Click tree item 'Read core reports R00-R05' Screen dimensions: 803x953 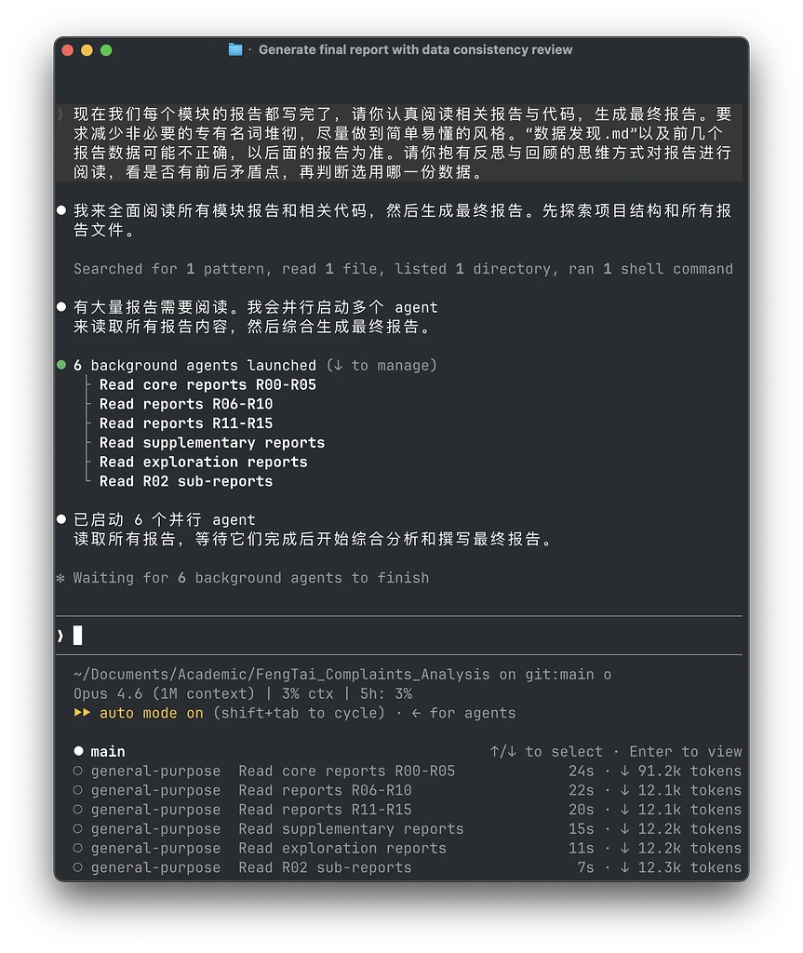point(207,384)
